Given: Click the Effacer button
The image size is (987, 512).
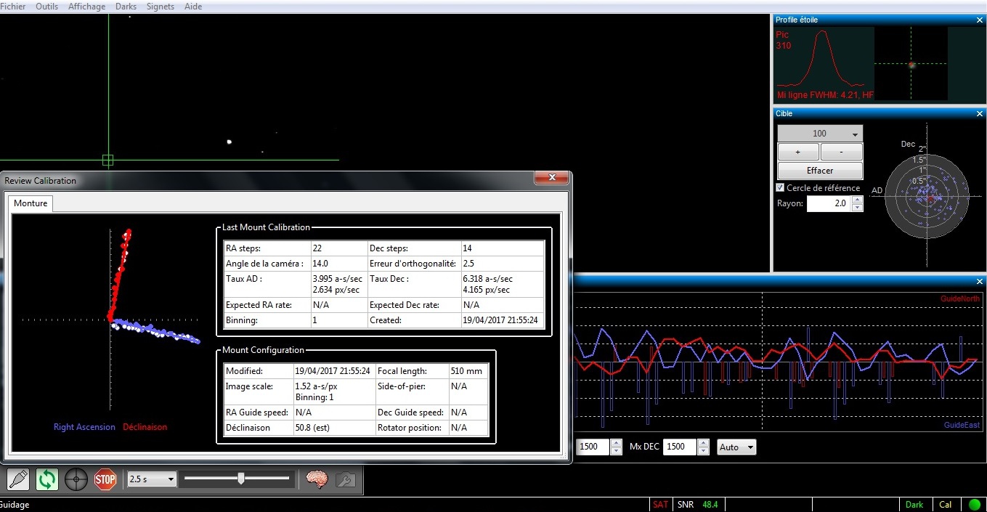Looking at the screenshot, I should pyautogui.click(x=820, y=171).
